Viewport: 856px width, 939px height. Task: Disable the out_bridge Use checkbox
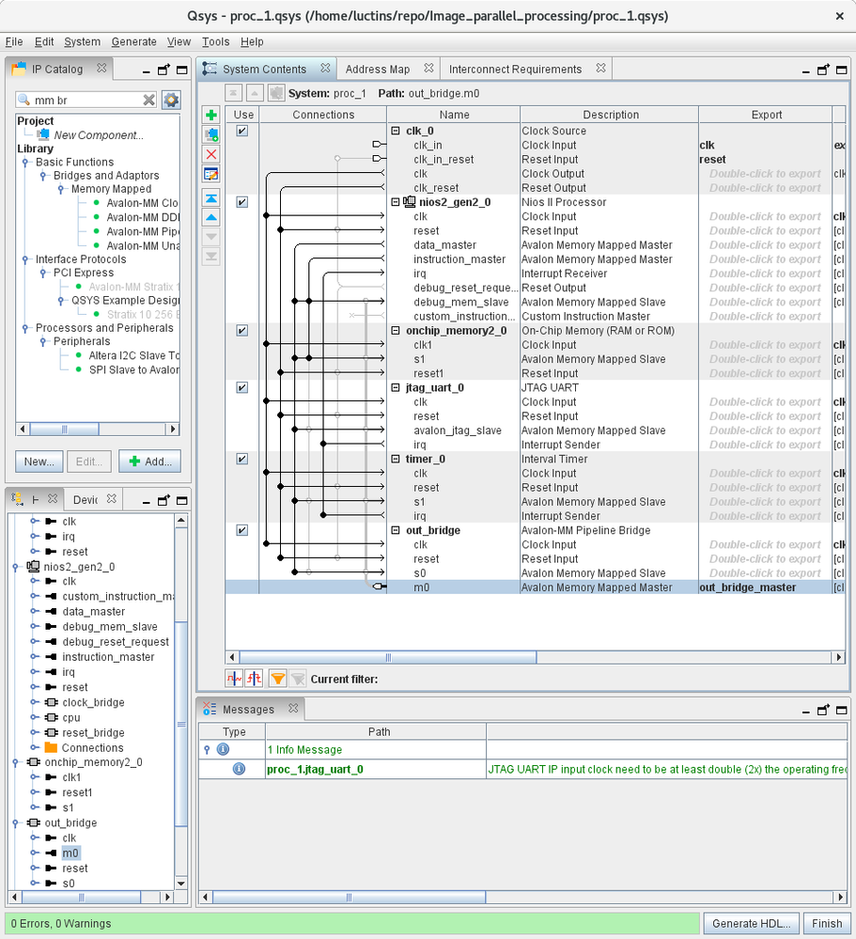coord(242,530)
